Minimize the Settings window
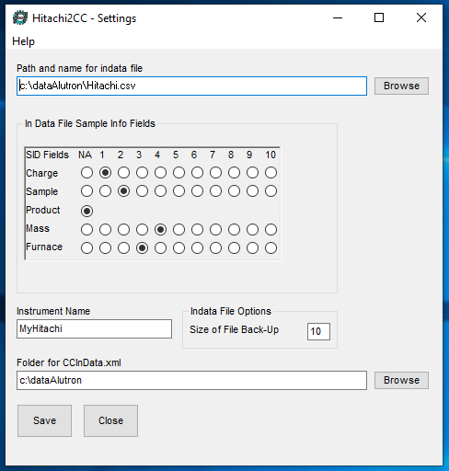Image resolution: width=449 pixels, height=471 pixels. point(338,17)
